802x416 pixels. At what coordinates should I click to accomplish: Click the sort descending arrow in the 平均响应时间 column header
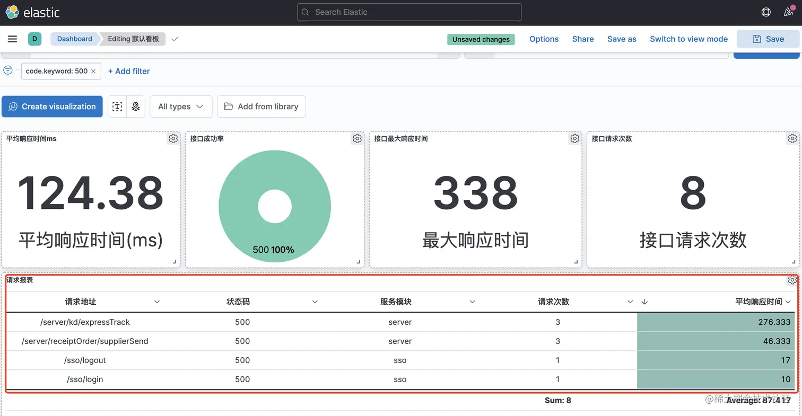click(x=644, y=302)
